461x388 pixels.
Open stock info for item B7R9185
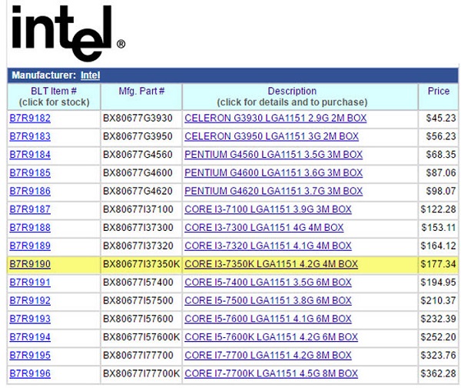pyautogui.click(x=30, y=173)
